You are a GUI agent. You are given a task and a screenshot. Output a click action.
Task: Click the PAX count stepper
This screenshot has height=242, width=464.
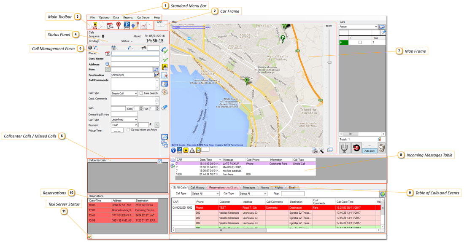tap(157, 109)
